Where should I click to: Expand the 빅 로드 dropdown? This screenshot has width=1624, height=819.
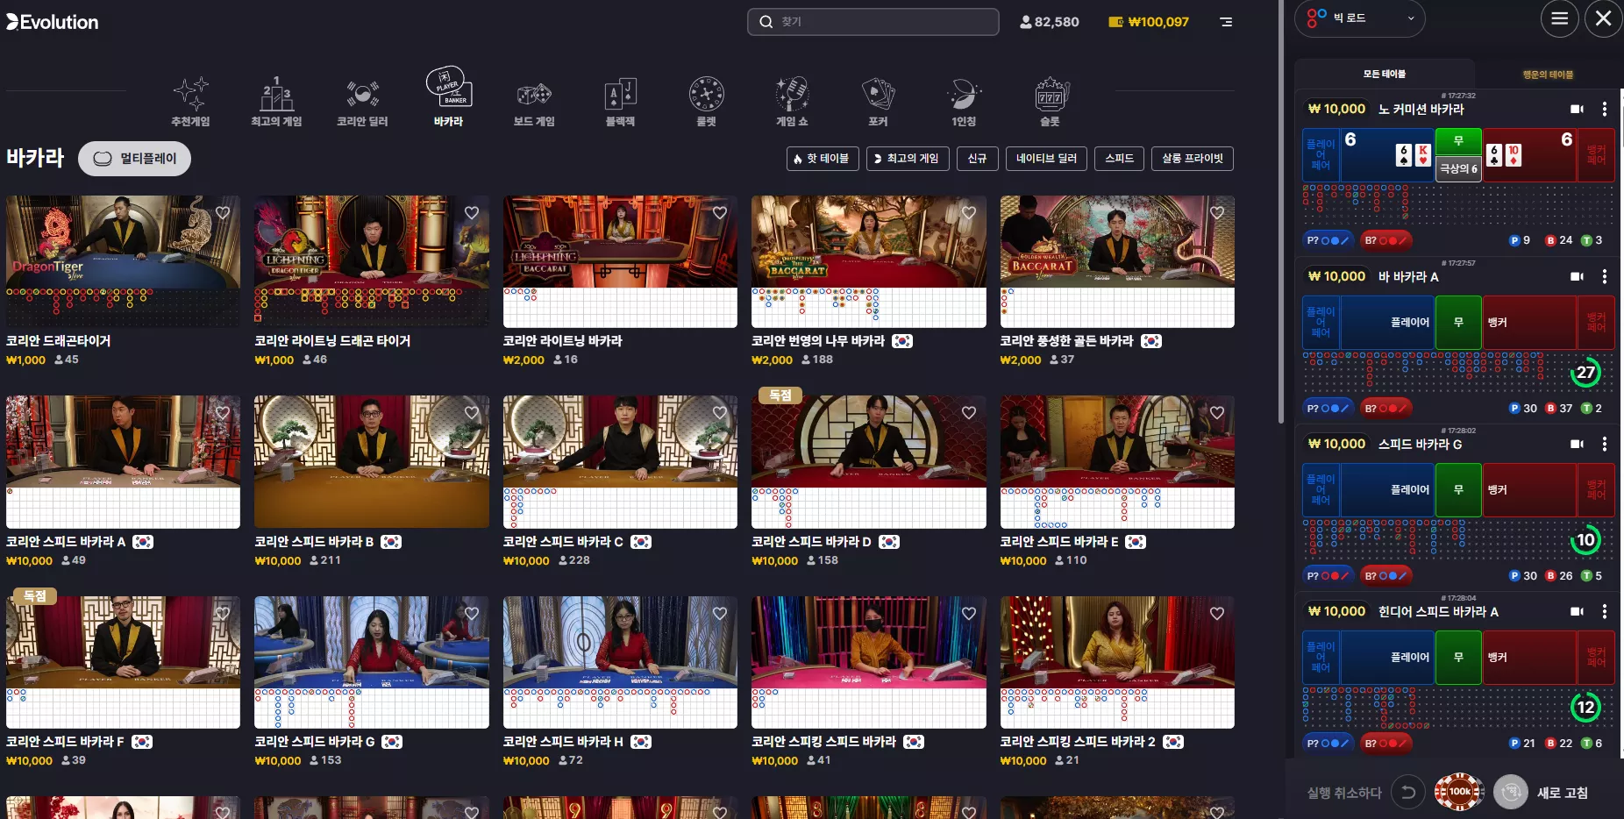coord(1360,18)
